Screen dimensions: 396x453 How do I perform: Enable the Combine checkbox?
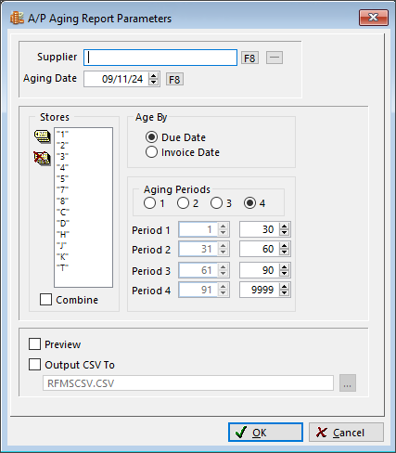click(45, 300)
